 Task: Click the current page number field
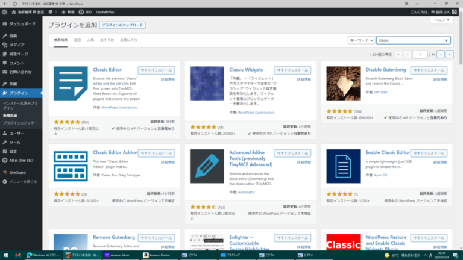coord(420,55)
